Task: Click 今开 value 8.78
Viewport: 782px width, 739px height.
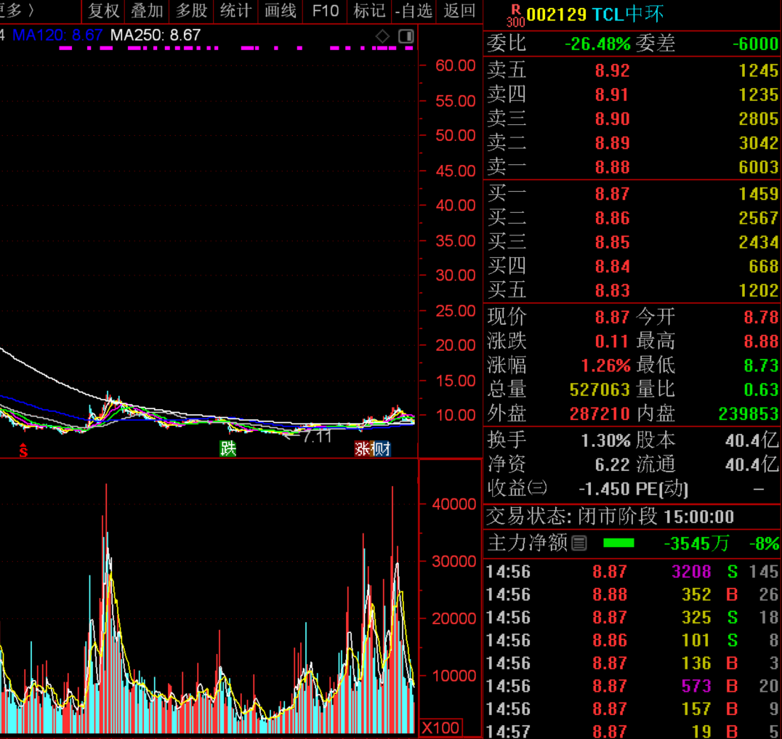Action: pos(761,317)
